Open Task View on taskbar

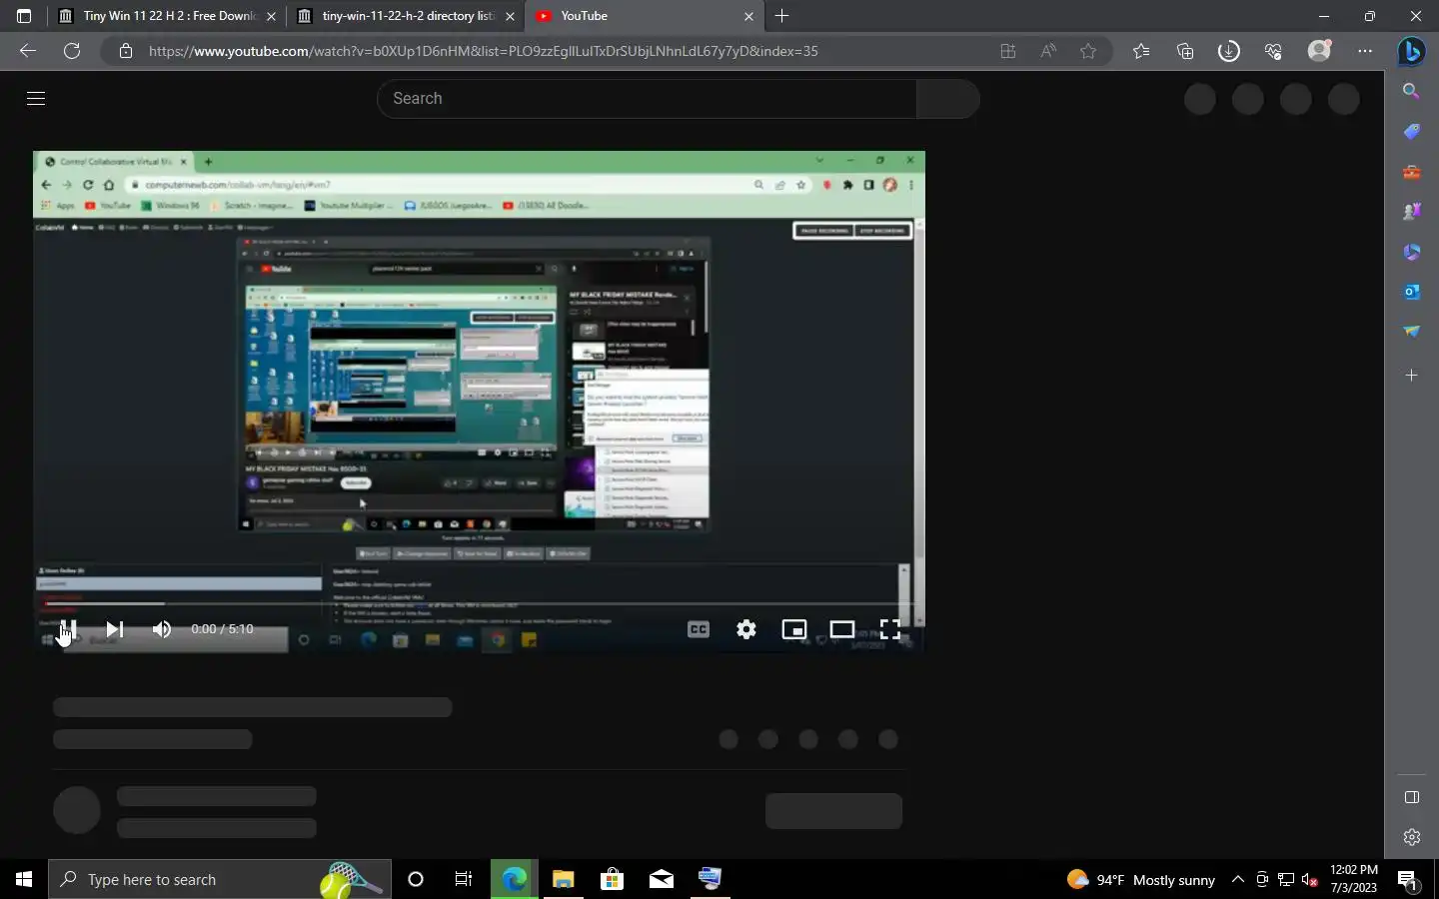click(464, 879)
